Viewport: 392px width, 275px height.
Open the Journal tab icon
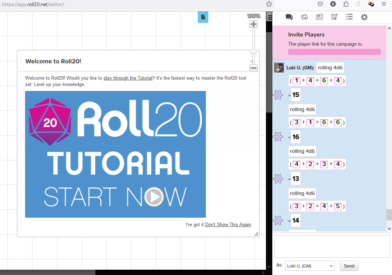coord(319,17)
